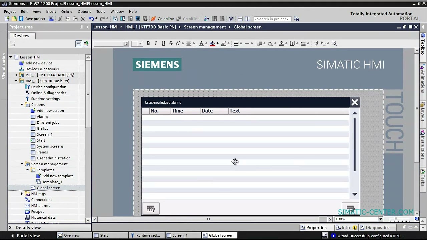This screenshot has height=240, width=427.
Task: Click the font name input field
Action: [x=109, y=44]
